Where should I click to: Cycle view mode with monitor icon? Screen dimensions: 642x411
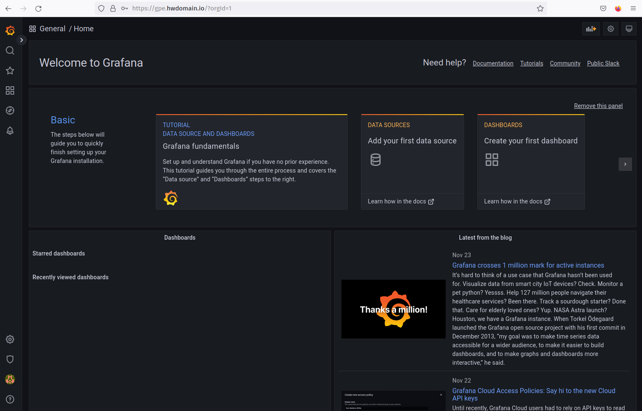(x=629, y=29)
